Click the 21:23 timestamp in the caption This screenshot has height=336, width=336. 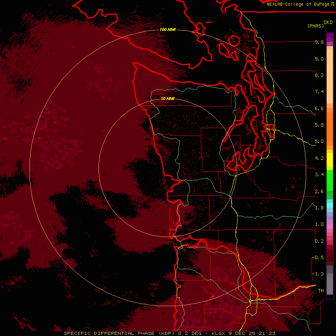click(267, 333)
